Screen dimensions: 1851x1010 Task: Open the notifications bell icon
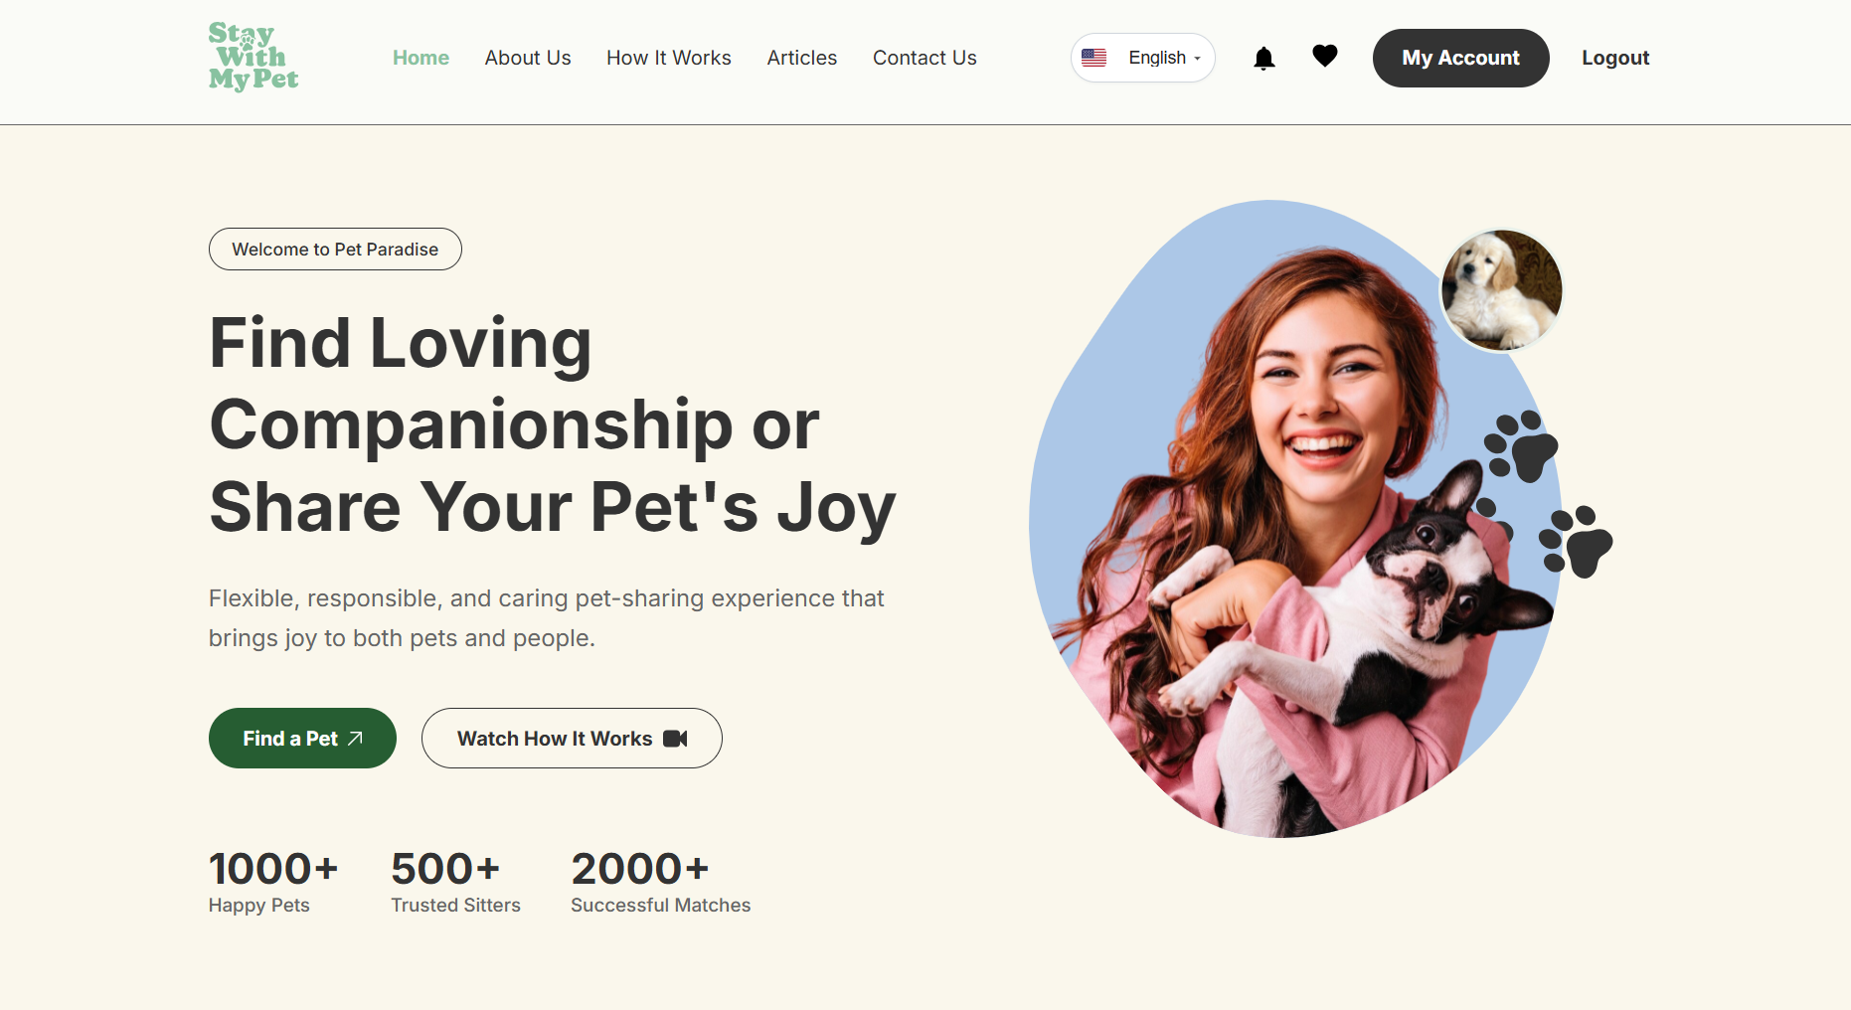point(1263,59)
